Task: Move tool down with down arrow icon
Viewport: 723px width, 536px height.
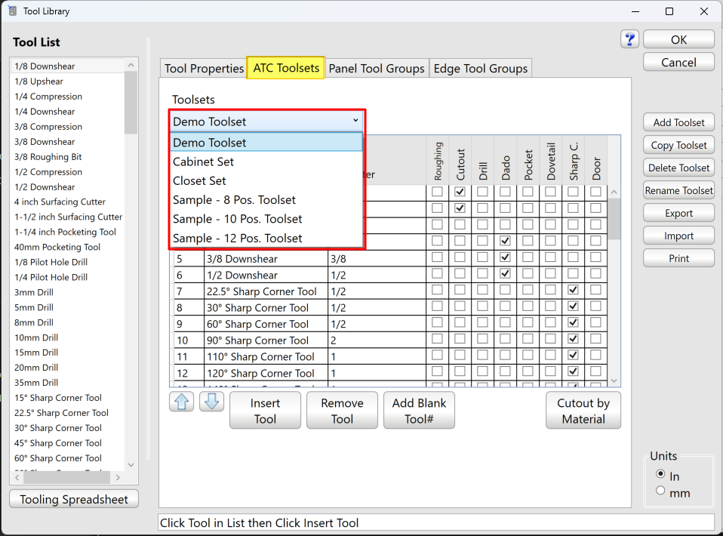Action: (x=211, y=402)
